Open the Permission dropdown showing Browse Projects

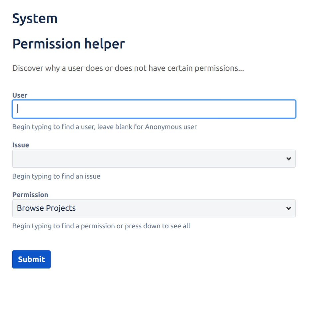(154, 208)
